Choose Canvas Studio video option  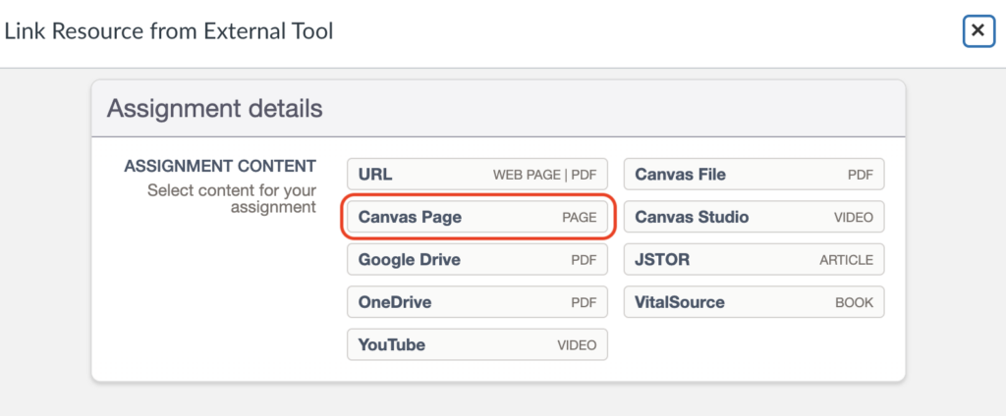tap(754, 217)
